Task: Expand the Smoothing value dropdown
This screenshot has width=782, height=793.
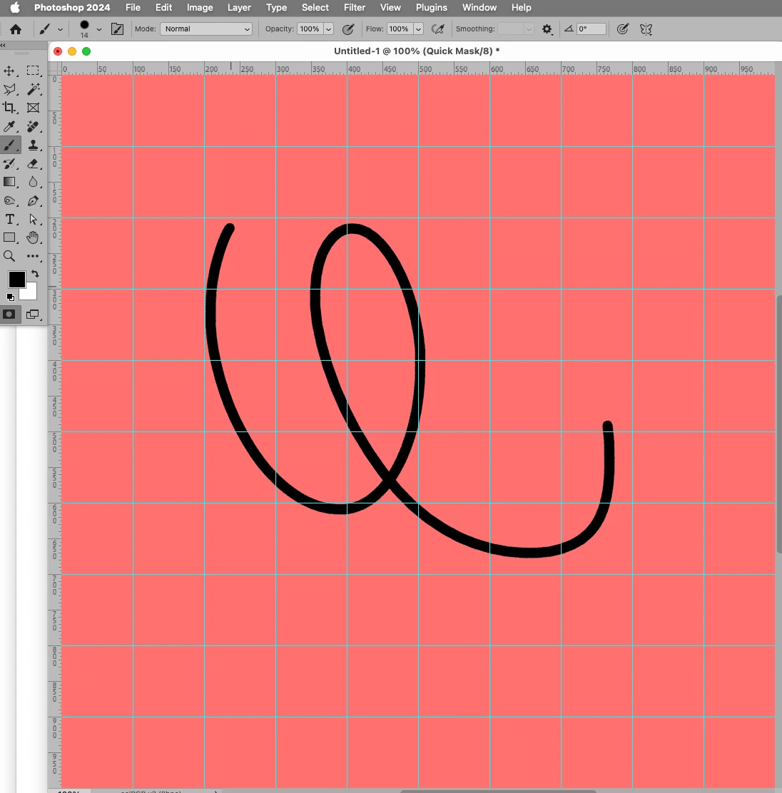Action: tap(529, 29)
